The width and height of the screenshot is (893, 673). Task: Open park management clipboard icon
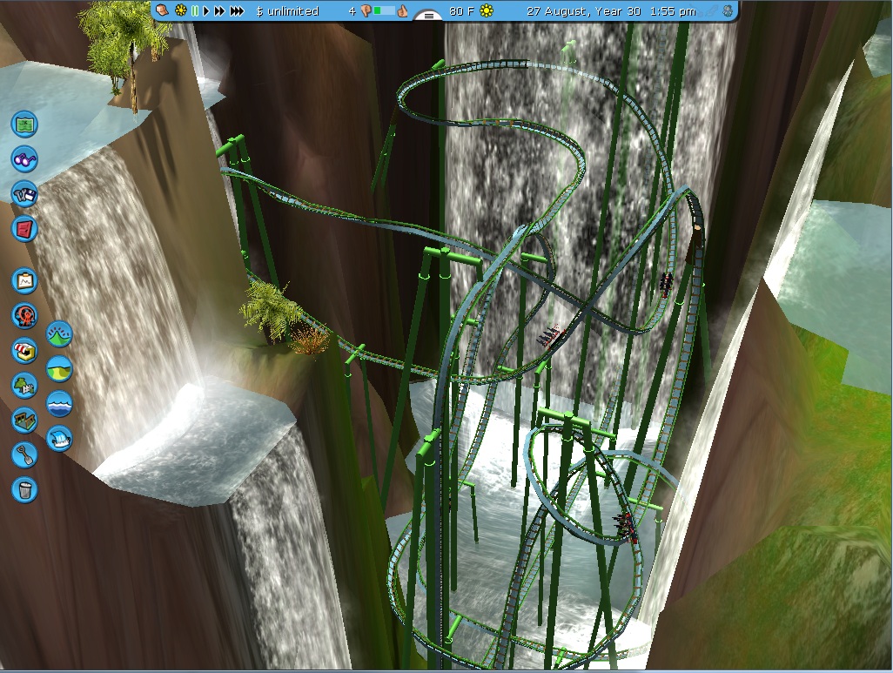point(24,280)
